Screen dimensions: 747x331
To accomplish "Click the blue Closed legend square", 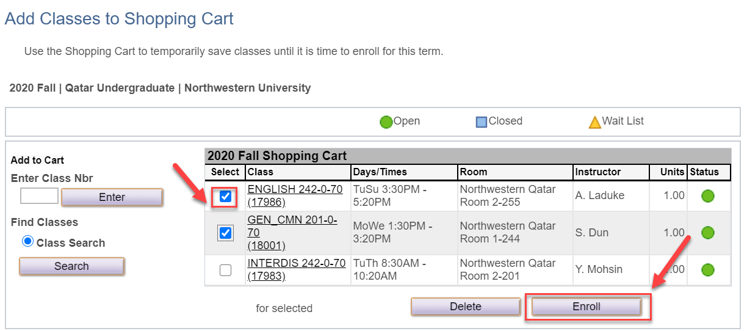I will [x=482, y=122].
